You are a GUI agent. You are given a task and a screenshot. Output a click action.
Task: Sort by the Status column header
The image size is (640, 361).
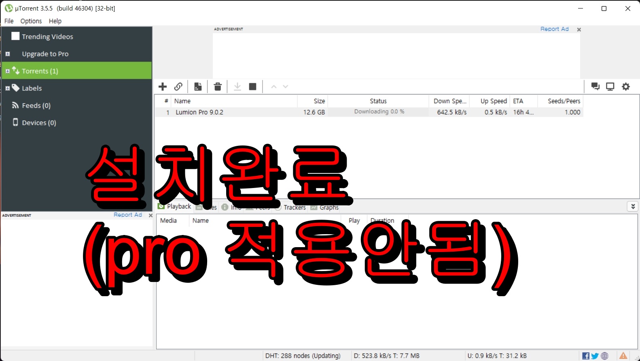378,101
